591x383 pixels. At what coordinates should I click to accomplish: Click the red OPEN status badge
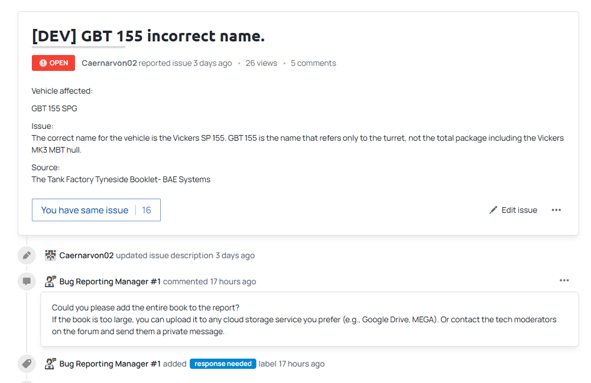coord(53,63)
